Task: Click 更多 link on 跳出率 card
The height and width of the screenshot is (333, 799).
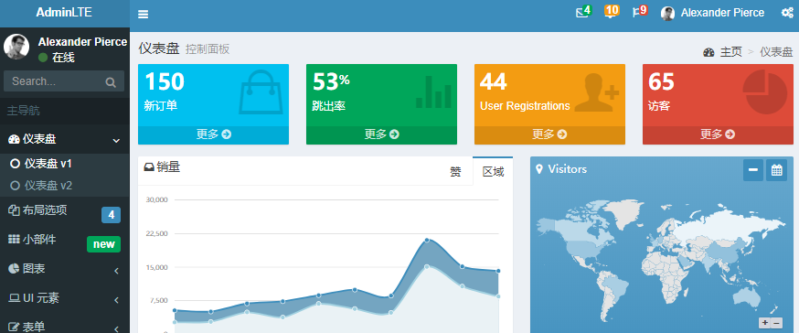Action: coord(381,134)
